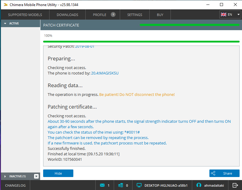Click the main 100% progress bar
The width and height of the screenshot is (242, 190).
(141, 42)
